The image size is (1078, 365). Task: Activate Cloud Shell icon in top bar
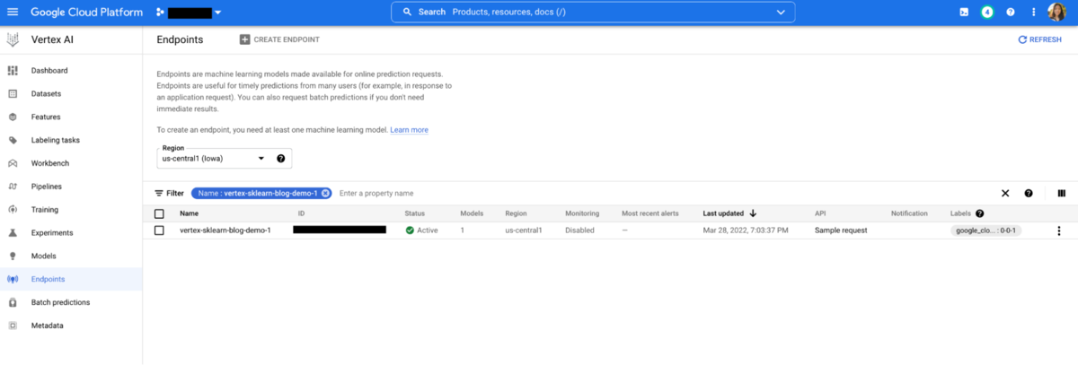pos(964,13)
